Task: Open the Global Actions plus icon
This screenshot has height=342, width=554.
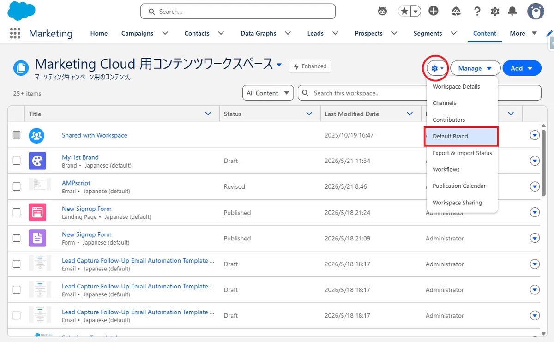Action: (x=433, y=11)
